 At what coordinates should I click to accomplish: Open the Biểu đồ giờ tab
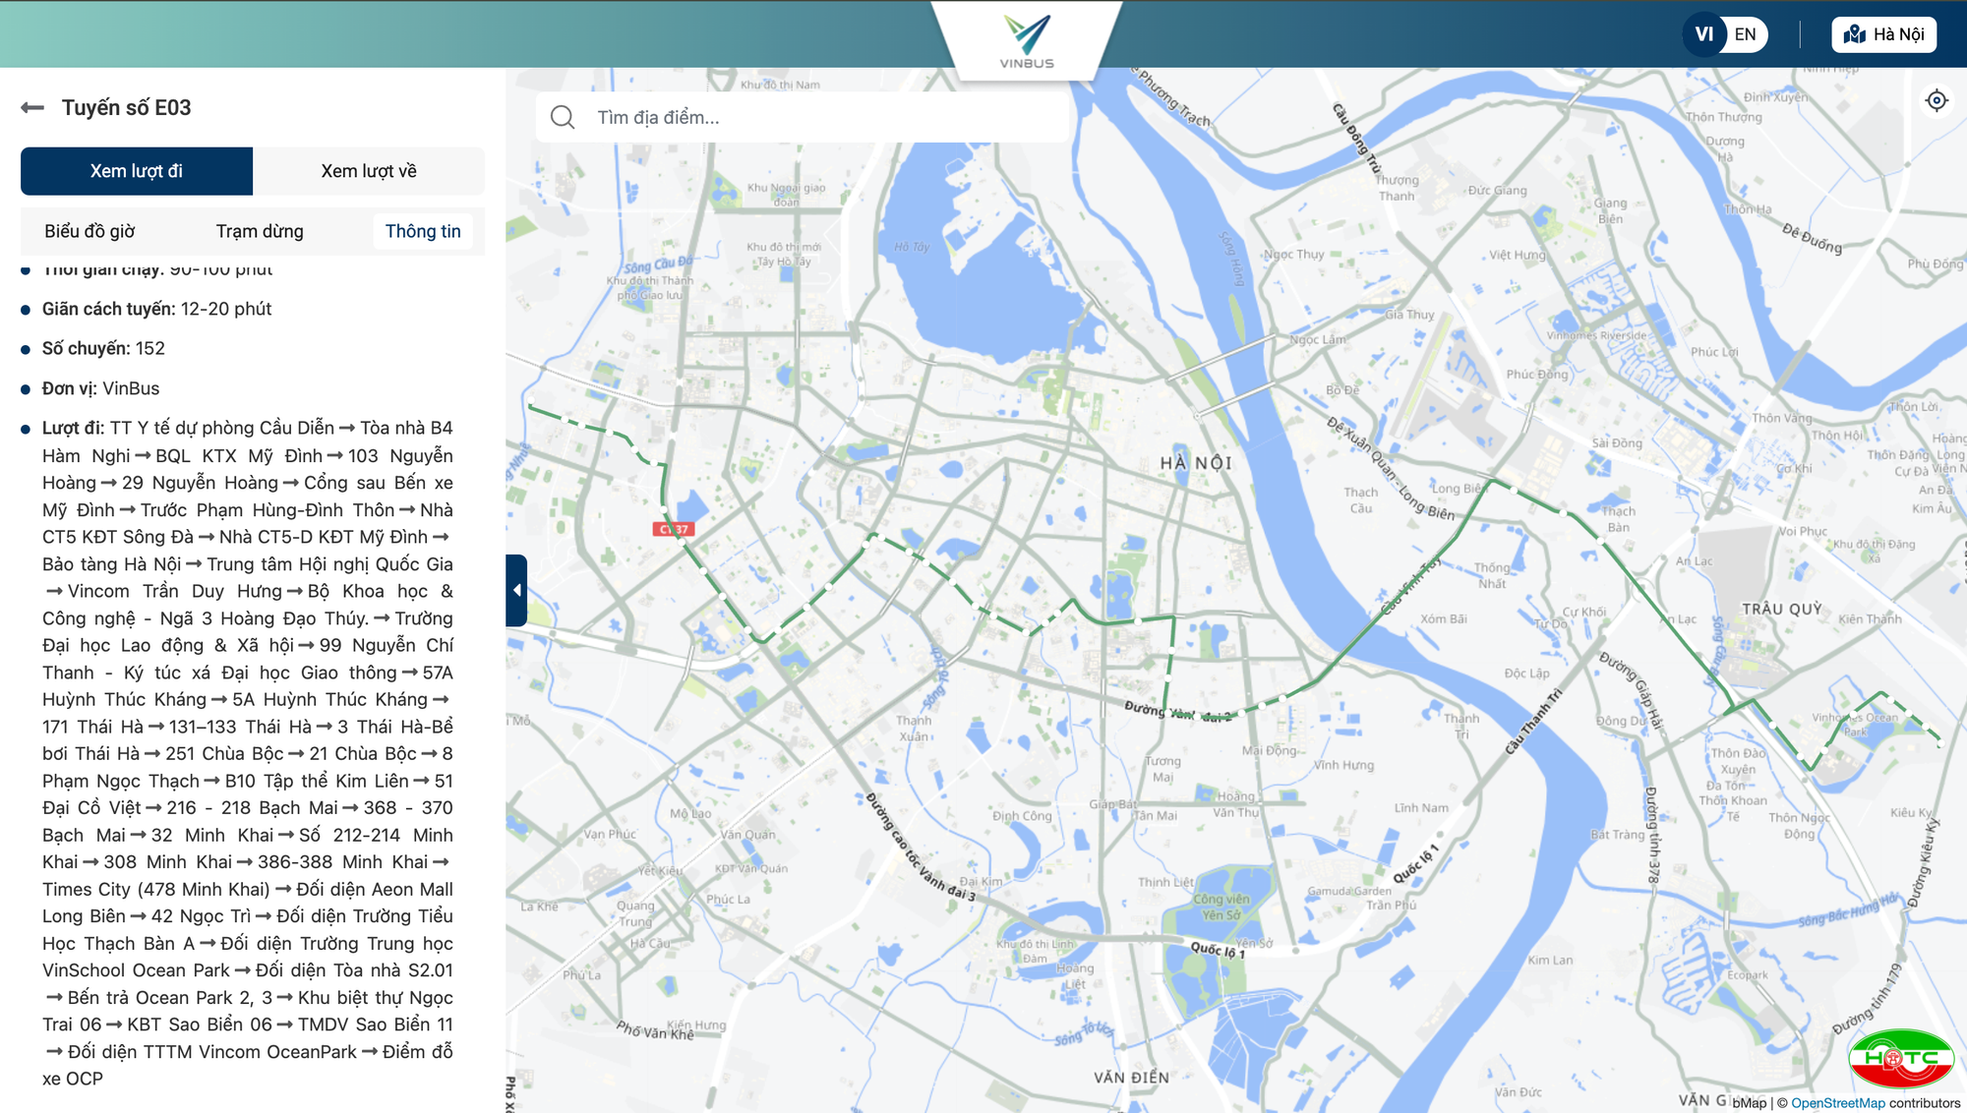point(89,231)
